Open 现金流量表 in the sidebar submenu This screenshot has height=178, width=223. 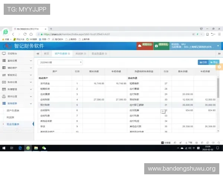13,124
